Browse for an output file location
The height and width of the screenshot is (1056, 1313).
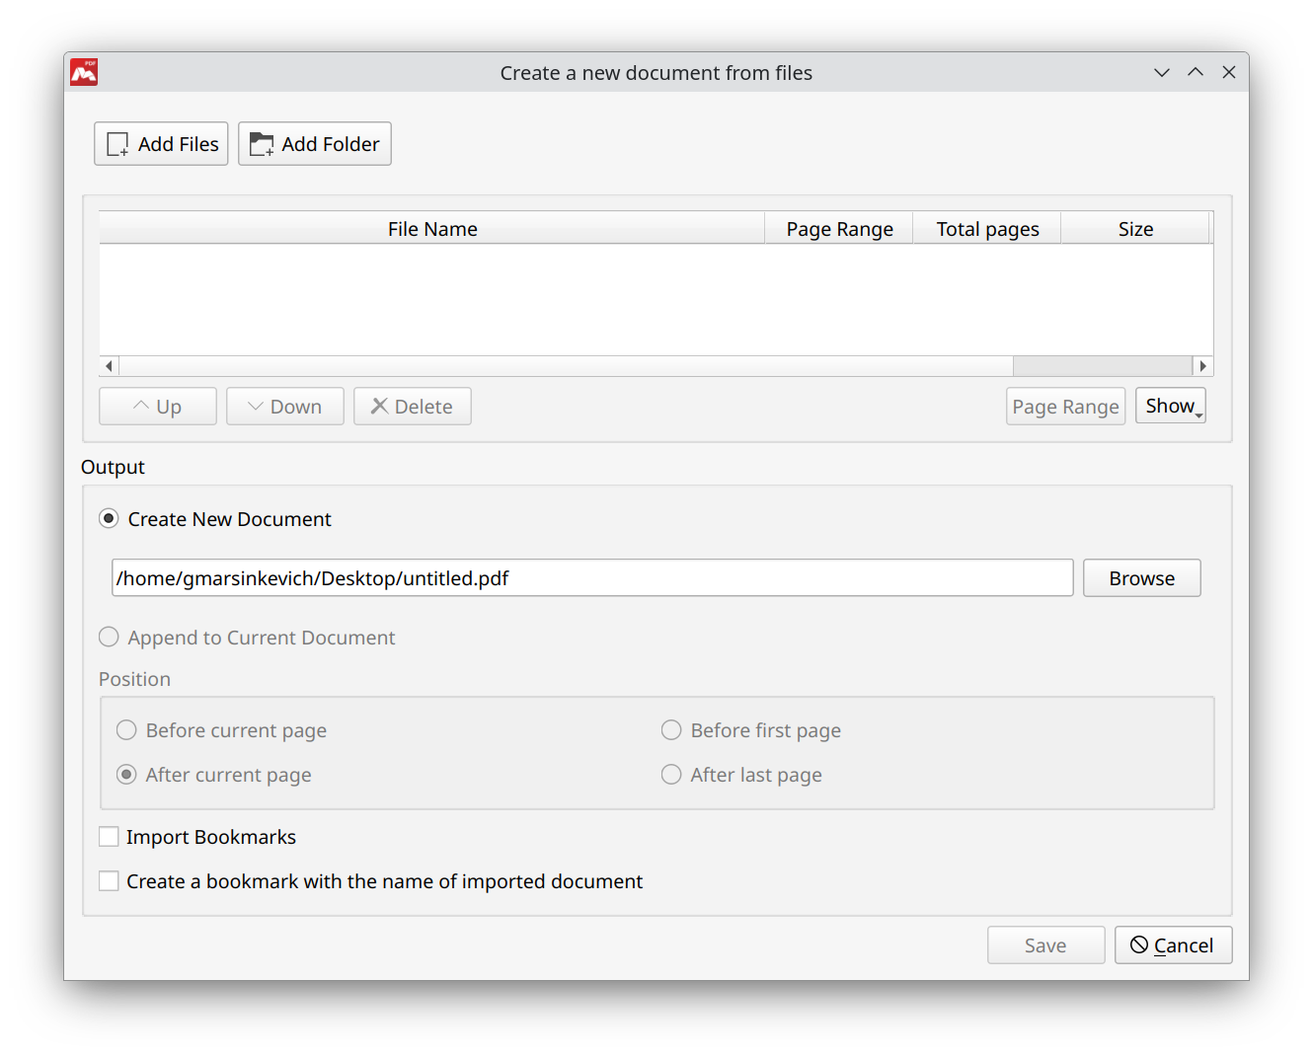click(1141, 577)
